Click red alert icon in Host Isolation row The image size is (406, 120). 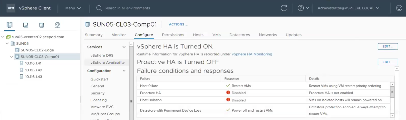(228, 100)
